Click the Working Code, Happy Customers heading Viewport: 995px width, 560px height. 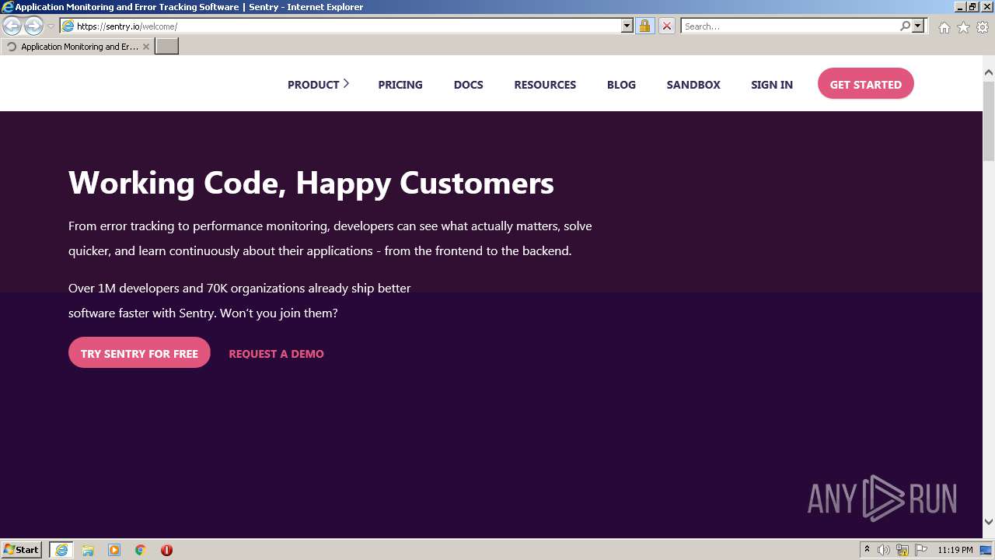coord(311,184)
